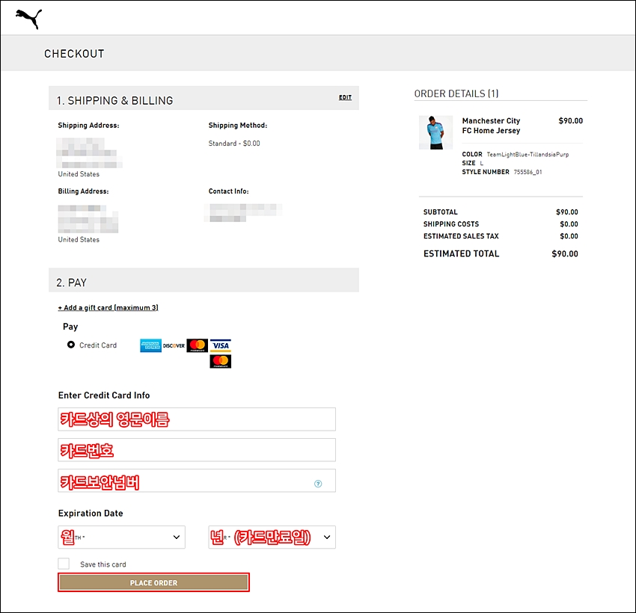Click the Visa card icon

click(x=221, y=345)
